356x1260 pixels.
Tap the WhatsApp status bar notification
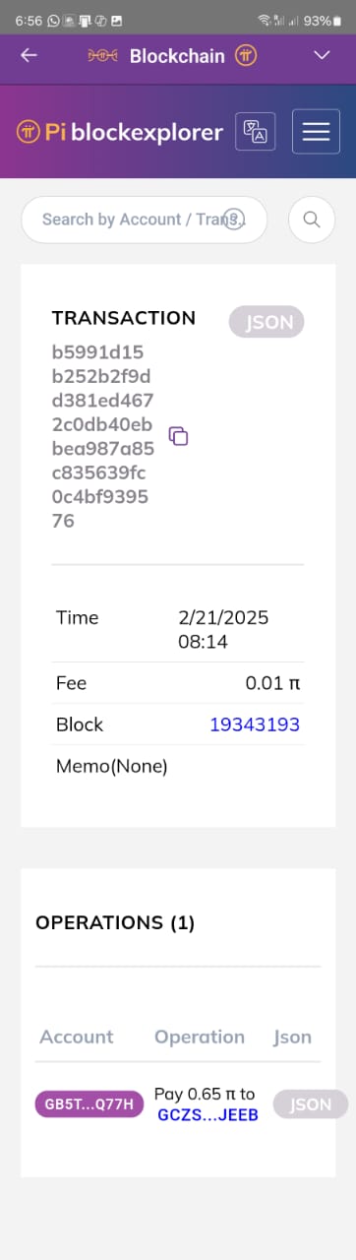pyautogui.click(x=53, y=20)
